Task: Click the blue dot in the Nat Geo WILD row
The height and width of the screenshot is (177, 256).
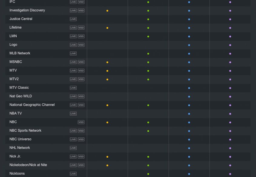Action: (189, 97)
